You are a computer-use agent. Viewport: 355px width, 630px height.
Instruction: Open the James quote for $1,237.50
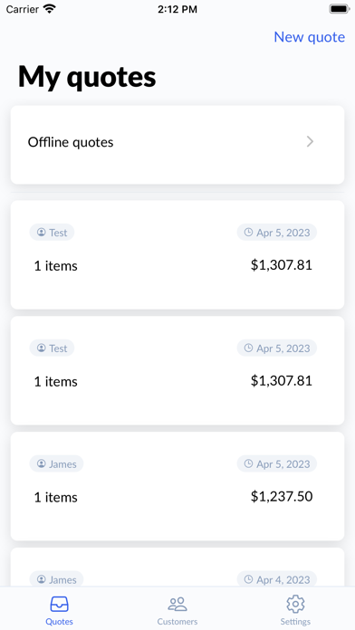tap(177, 486)
